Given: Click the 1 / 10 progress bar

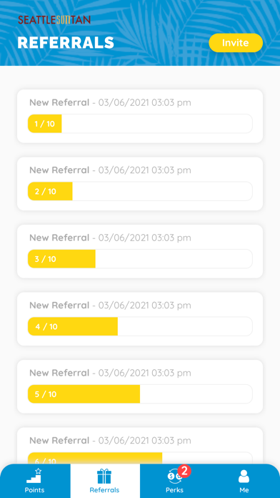Looking at the screenshot, I should [x=140, y=124].
